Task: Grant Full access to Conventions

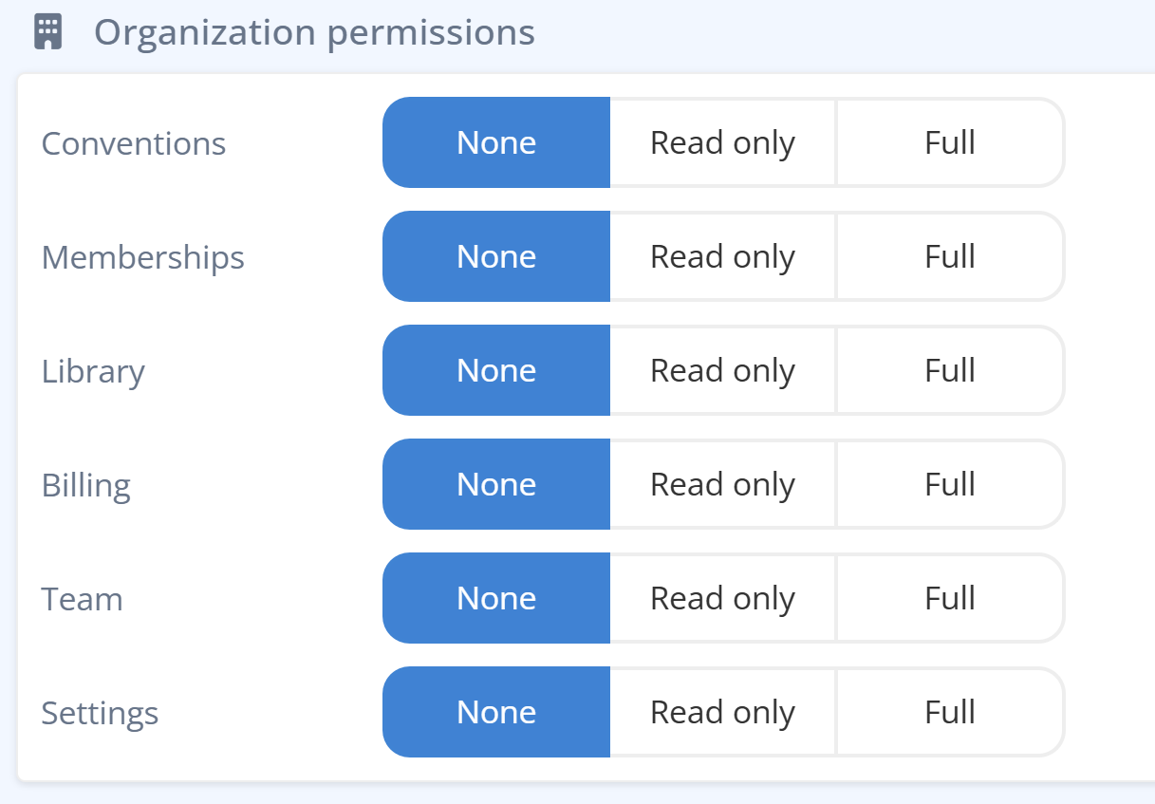Action: (x=950, y=142)
